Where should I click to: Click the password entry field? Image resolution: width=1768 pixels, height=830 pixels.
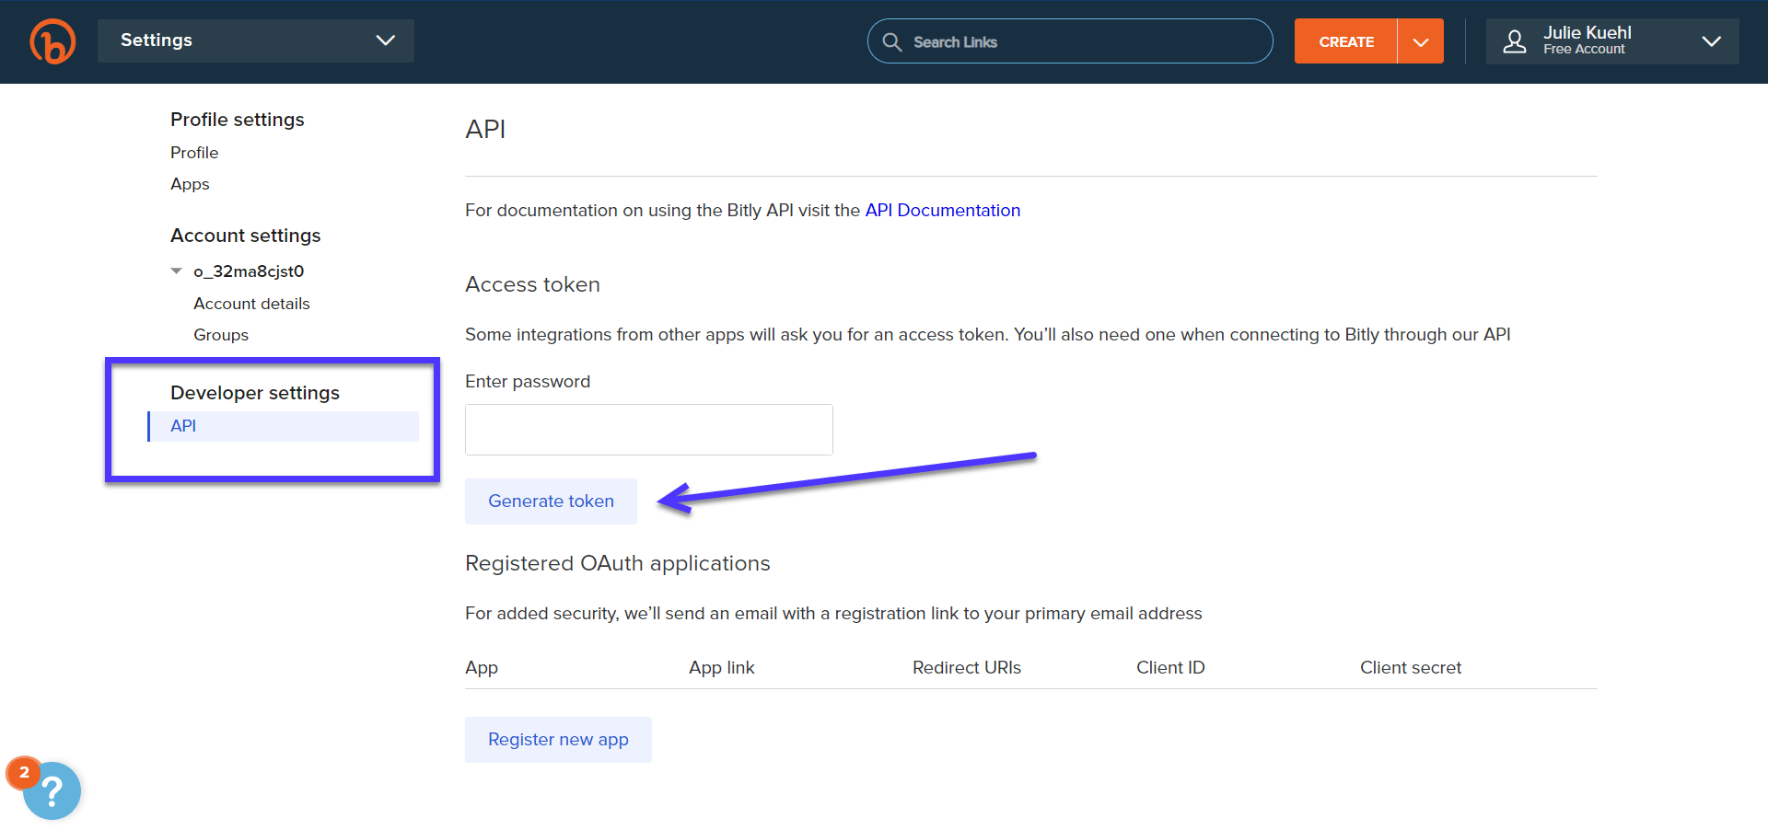[648, 429]
